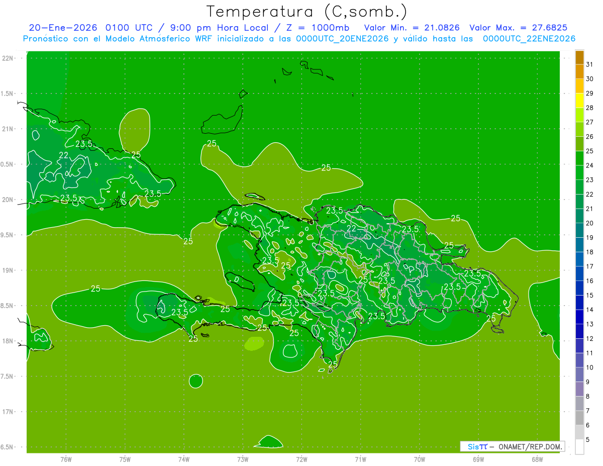Select the 19N latitude axis label
Viewport: 603px width, 466px height.
(9, 270)
